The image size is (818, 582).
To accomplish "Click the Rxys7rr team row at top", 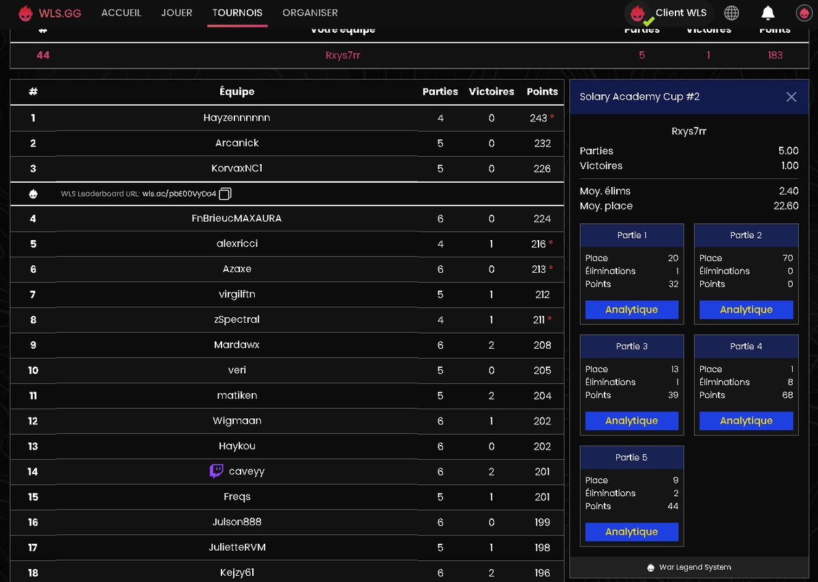I will click(408, 55).
